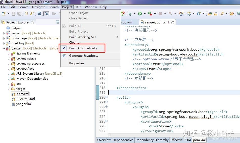Click the Save floppy disk icon

(x=13, y=14)
